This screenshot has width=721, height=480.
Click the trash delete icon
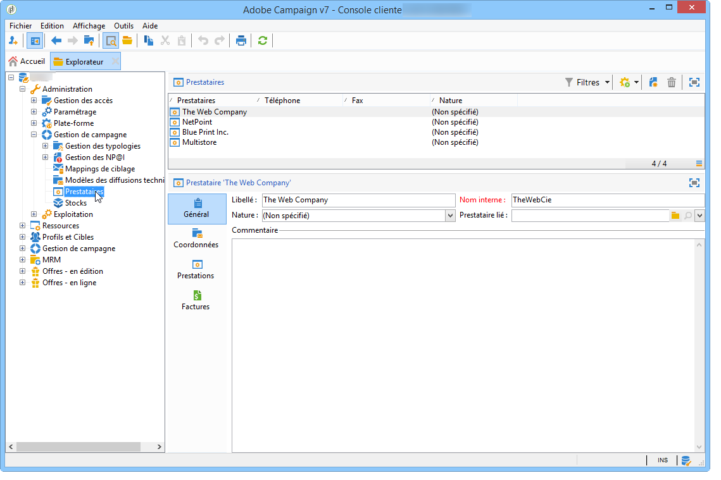pyautogui.click(x=672, y=83)
